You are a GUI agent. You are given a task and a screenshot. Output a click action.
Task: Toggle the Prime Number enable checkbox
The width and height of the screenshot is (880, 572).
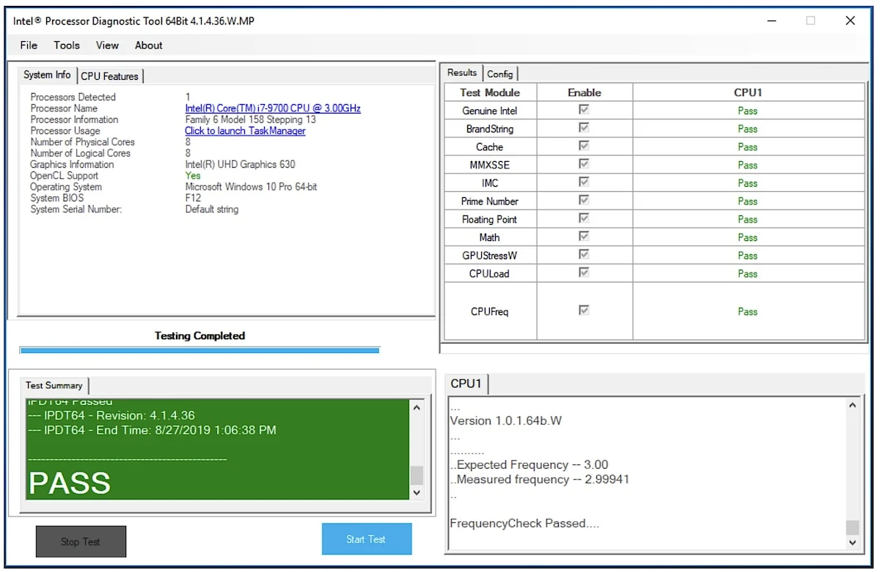(584, 200)
